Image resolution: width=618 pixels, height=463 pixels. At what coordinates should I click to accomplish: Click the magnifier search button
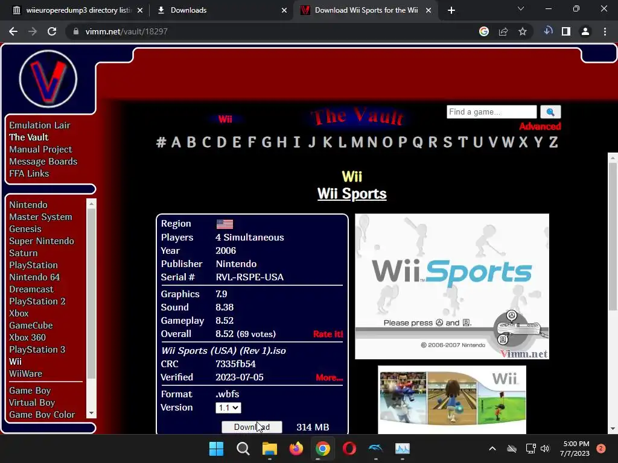[550, 112]
